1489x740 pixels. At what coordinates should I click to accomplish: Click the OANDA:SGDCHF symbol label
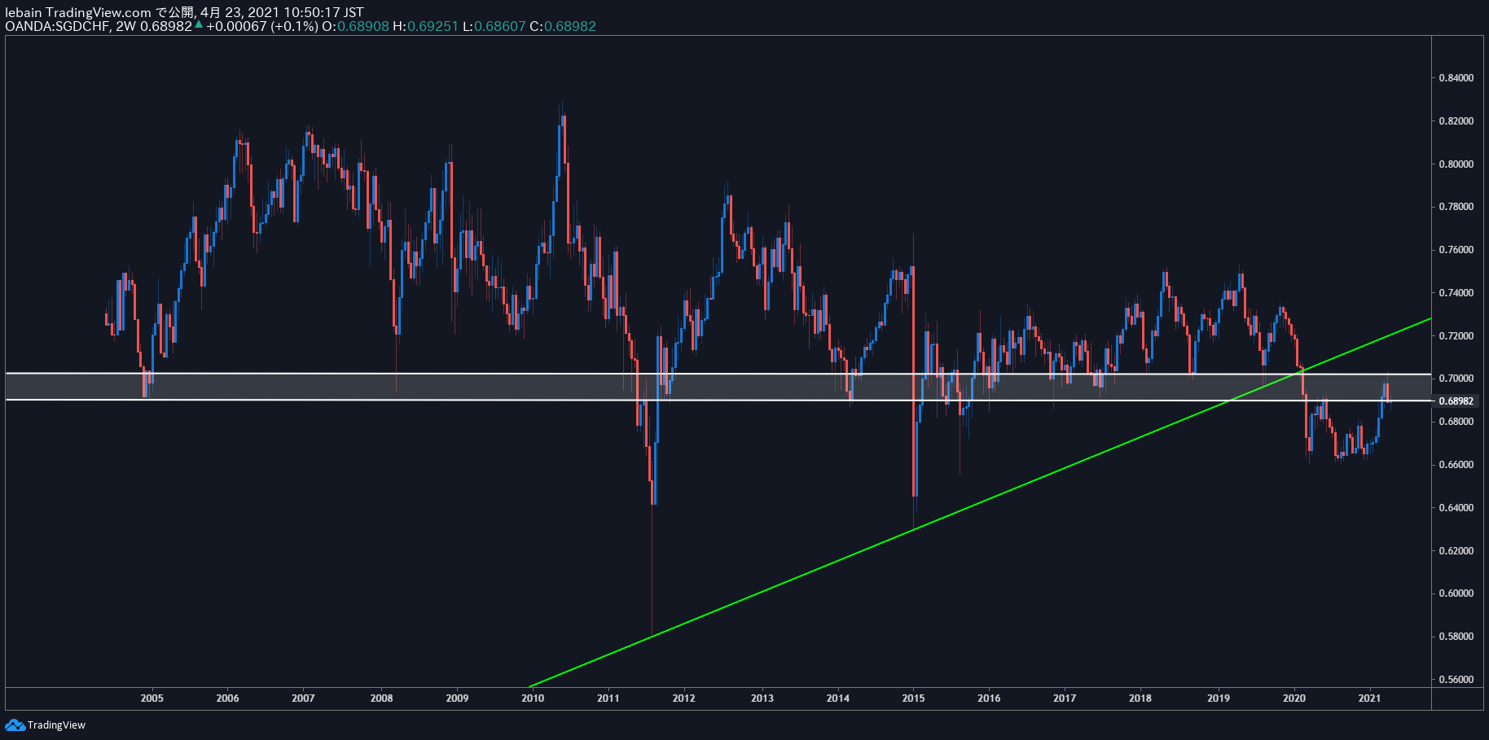click(58, 26)
